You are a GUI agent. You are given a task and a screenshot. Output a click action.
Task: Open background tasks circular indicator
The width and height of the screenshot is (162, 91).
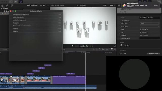[21, 2]
